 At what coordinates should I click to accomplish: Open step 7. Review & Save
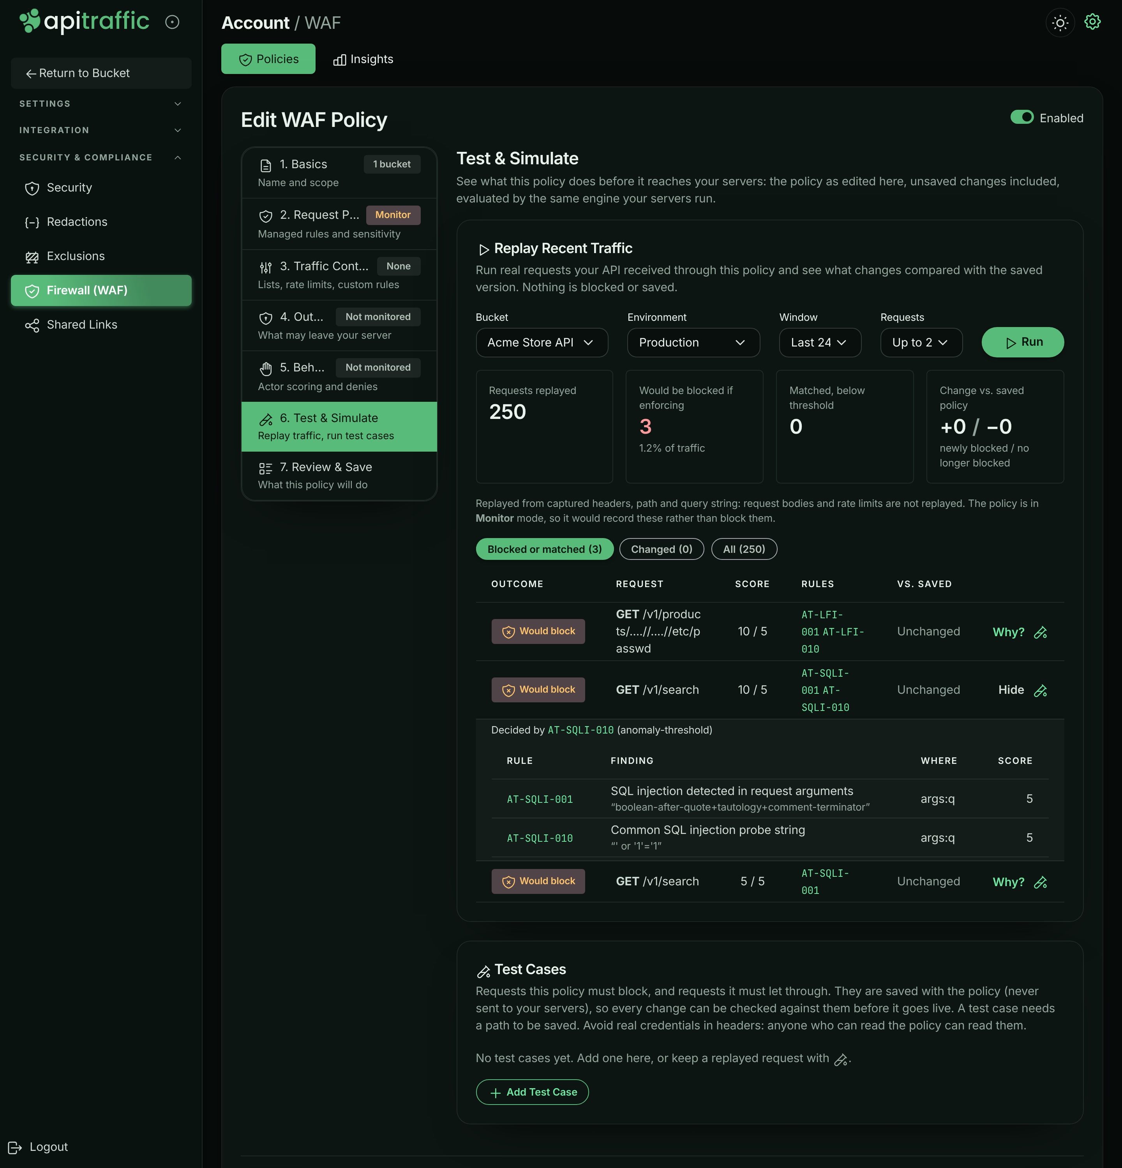click(x=339, y=475)
